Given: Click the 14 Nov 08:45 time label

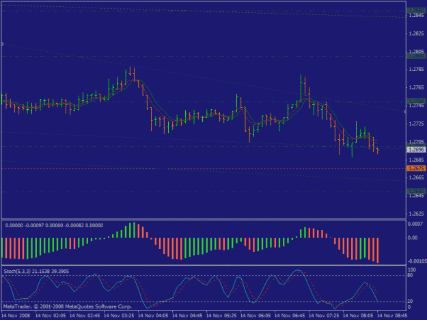Looking at the screenshot, I should click(392, 316).
